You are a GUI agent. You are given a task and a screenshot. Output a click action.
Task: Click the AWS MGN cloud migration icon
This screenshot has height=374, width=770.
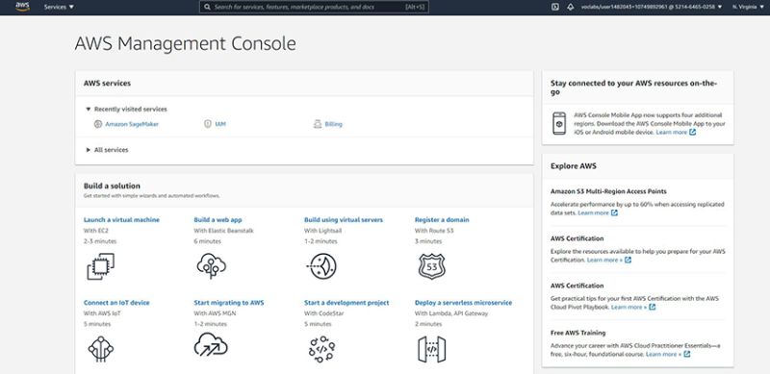[211, 344]
